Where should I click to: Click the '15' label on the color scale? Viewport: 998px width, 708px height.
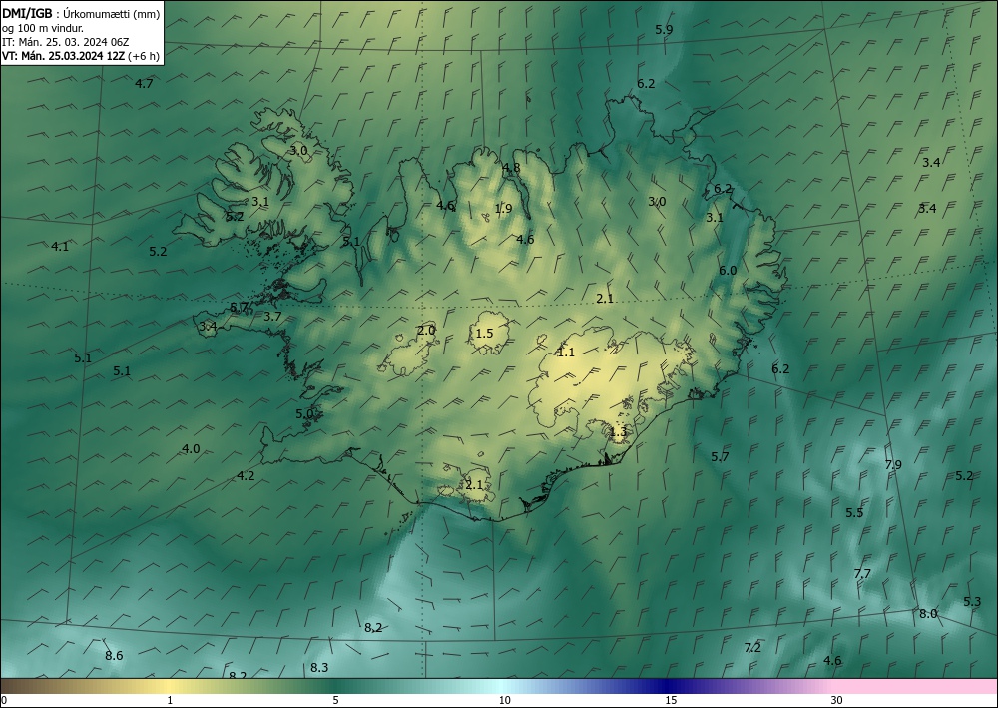point(671,701)
